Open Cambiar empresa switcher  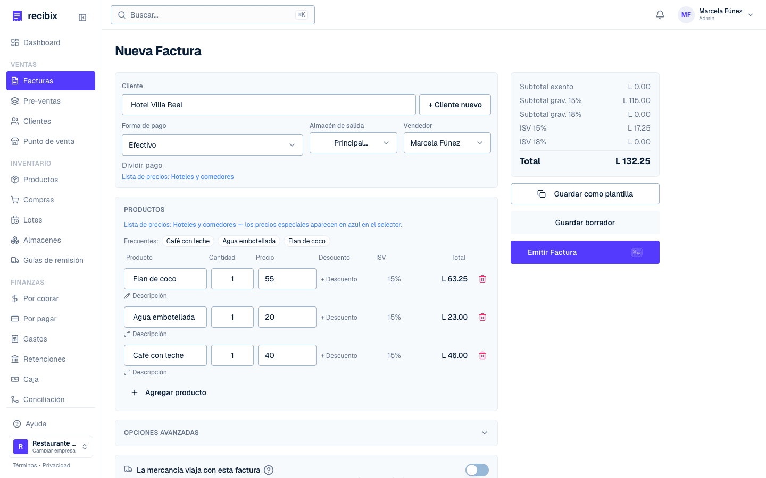[x=51, y=447]
